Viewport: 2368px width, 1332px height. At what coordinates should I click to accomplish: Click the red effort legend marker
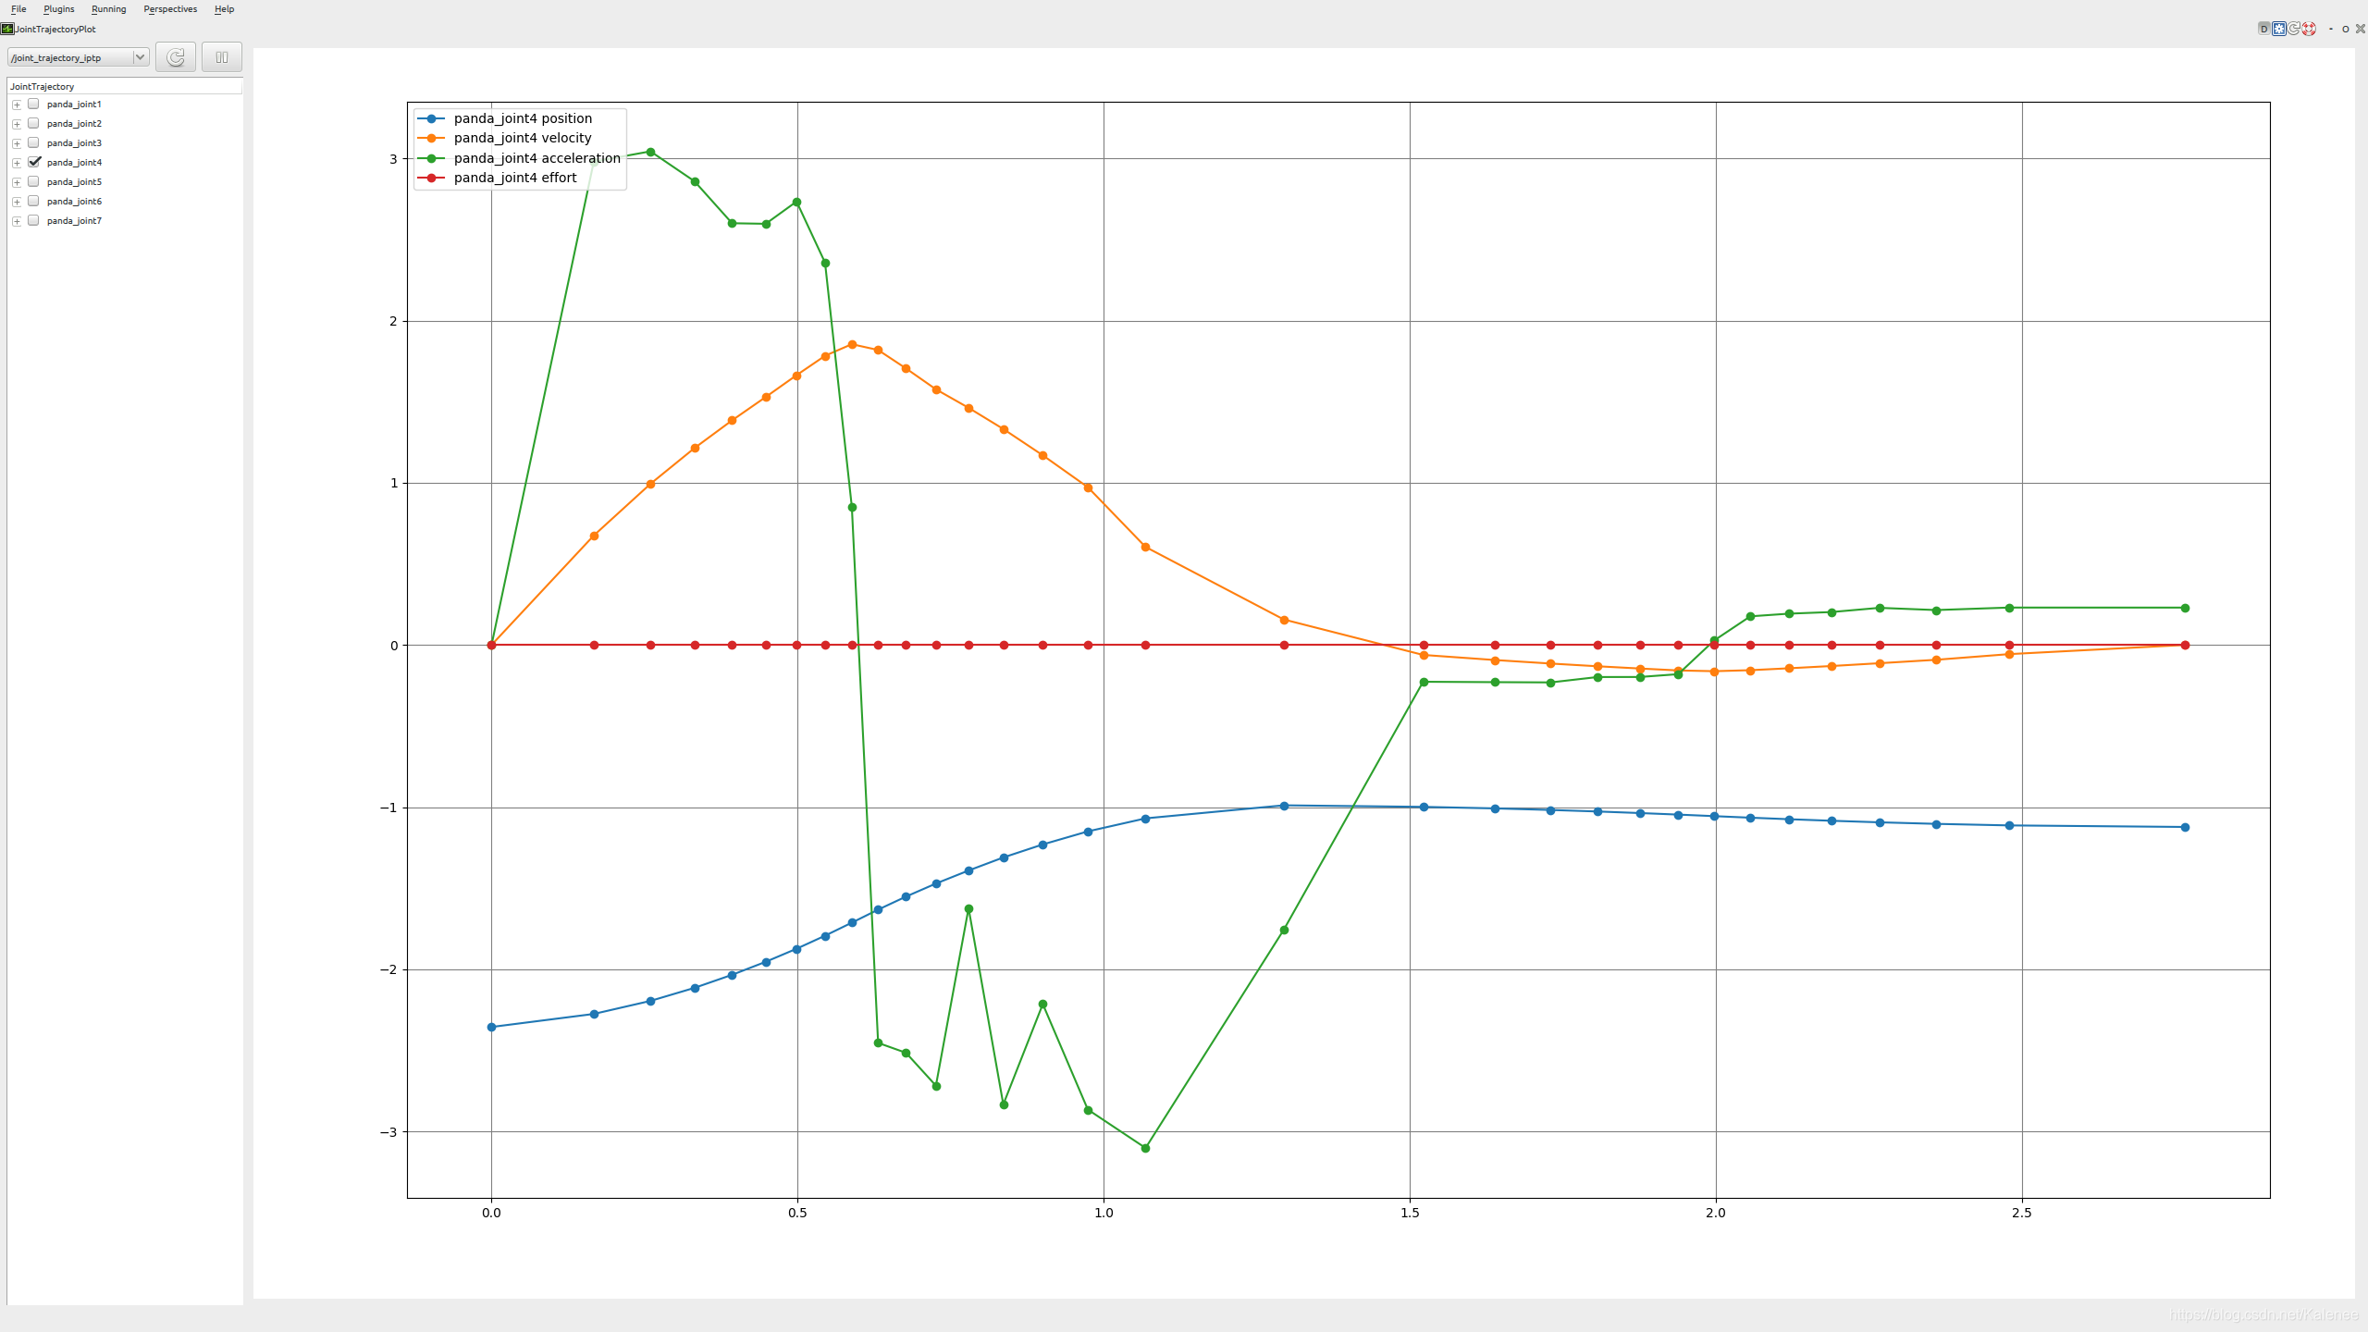(431, 178)
